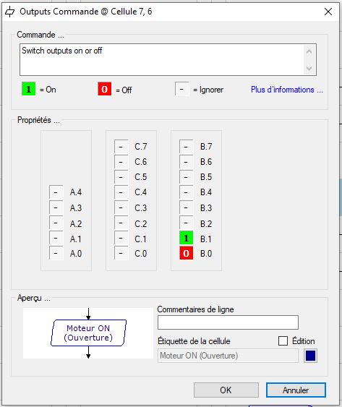Toggle the C.7 output state box
This screenshot has height=407, width=342.
[x=121, y=147]
